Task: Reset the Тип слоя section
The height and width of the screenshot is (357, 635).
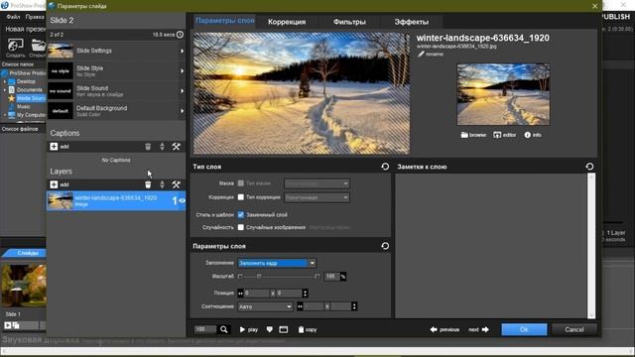Action: point(385,167)
